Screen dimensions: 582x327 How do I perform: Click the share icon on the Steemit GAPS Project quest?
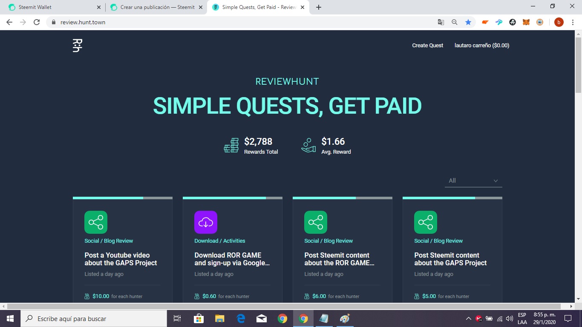point(426,222)
